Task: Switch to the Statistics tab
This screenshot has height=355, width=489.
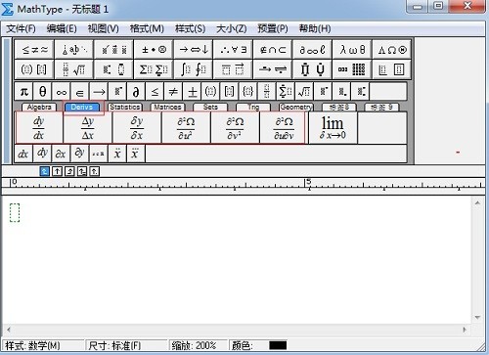Action: tap(125, 107)
